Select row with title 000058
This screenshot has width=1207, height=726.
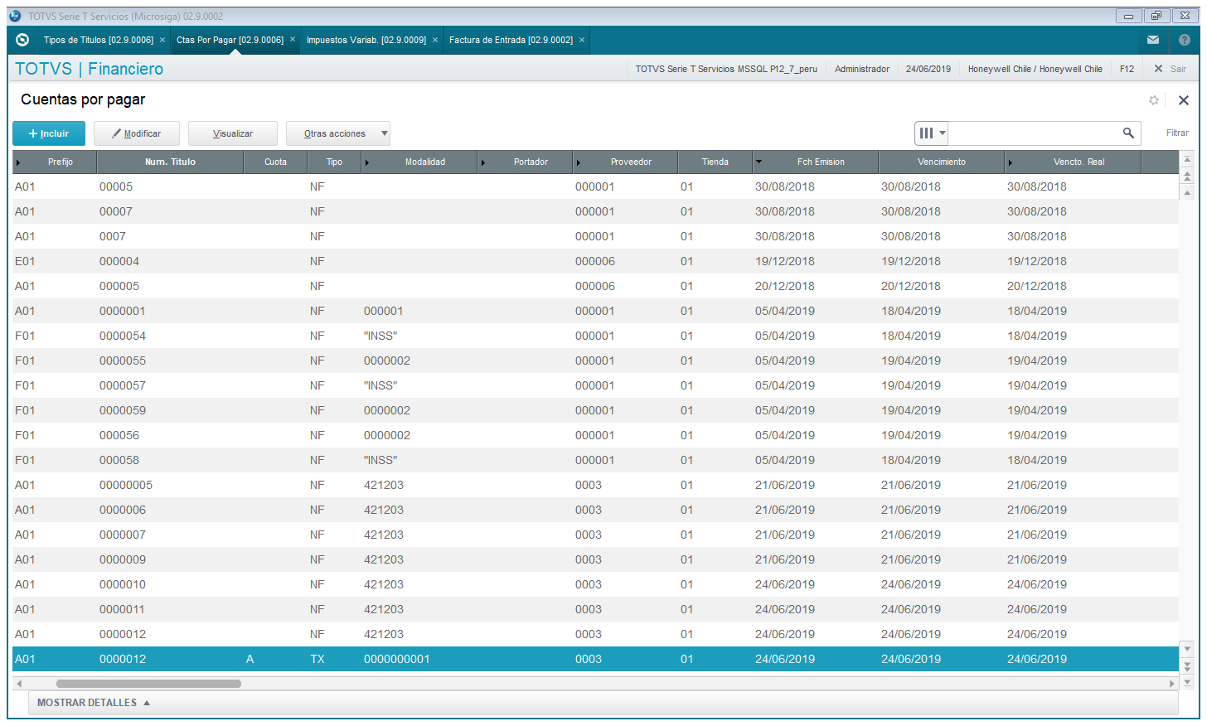pyautogui.click(x=595, y=460)
